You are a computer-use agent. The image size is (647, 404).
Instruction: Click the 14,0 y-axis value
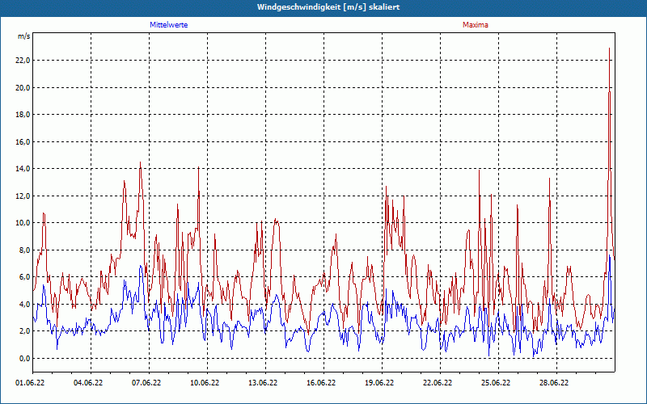coord(23,169)
